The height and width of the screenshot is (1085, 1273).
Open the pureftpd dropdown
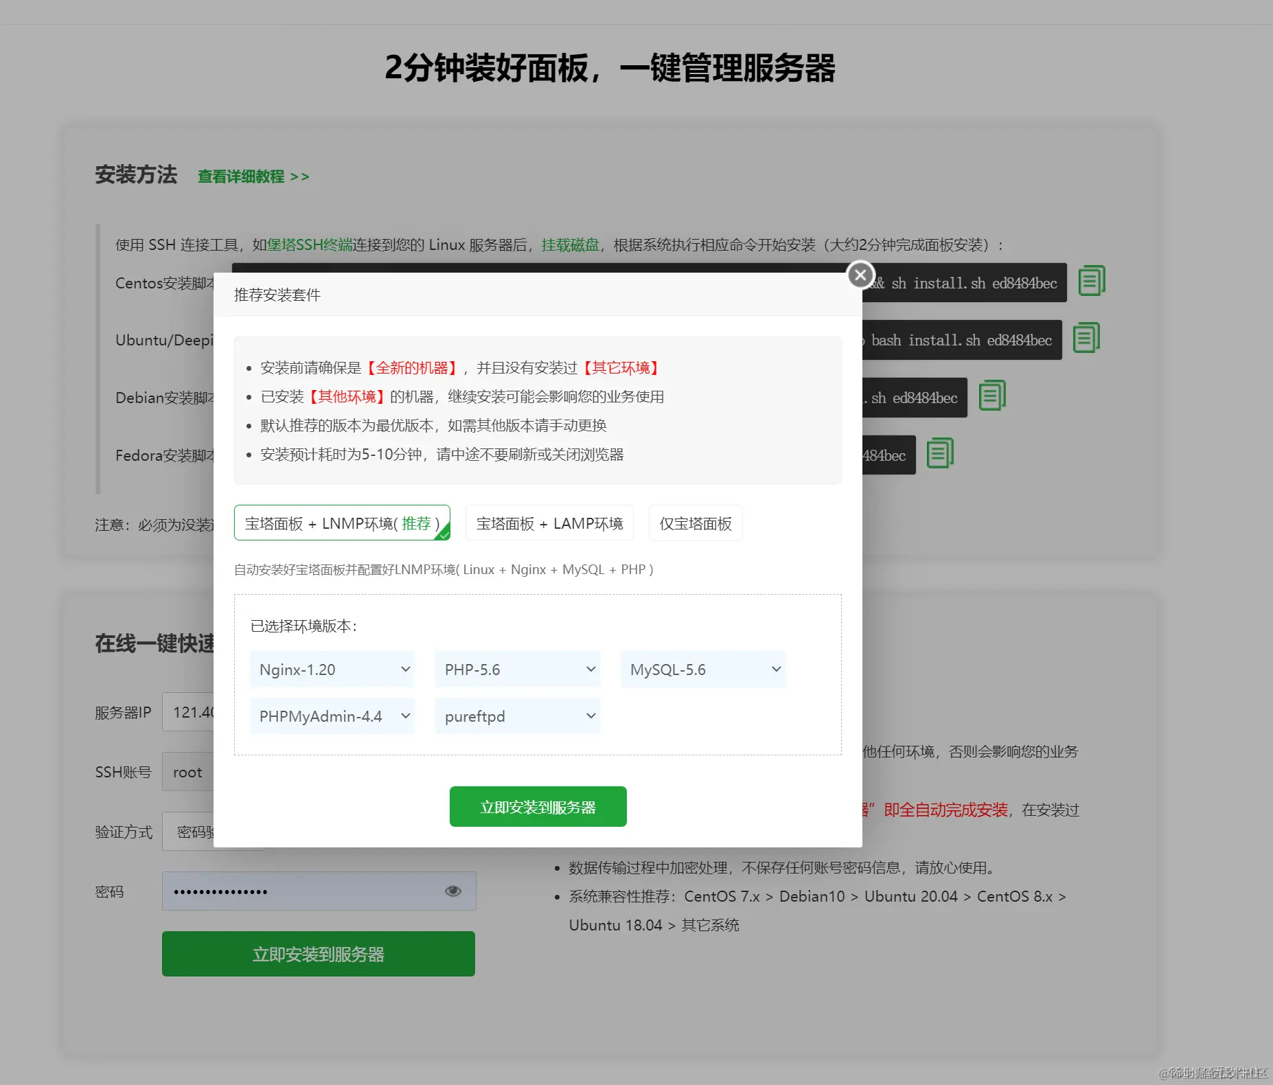tap(518, 716)
